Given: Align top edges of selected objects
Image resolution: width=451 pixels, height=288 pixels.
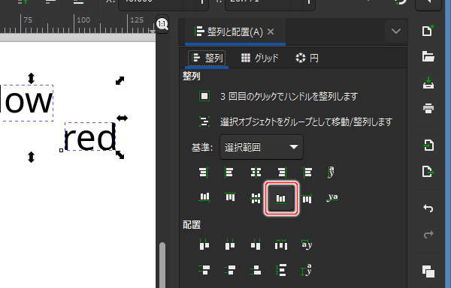Looking at the screenshot, I should point(230,197).
